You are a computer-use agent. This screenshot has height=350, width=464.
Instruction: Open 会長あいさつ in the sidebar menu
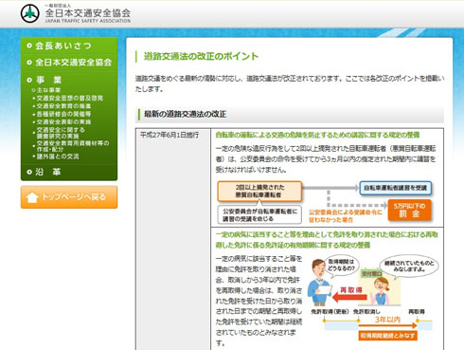click(63, 46)
